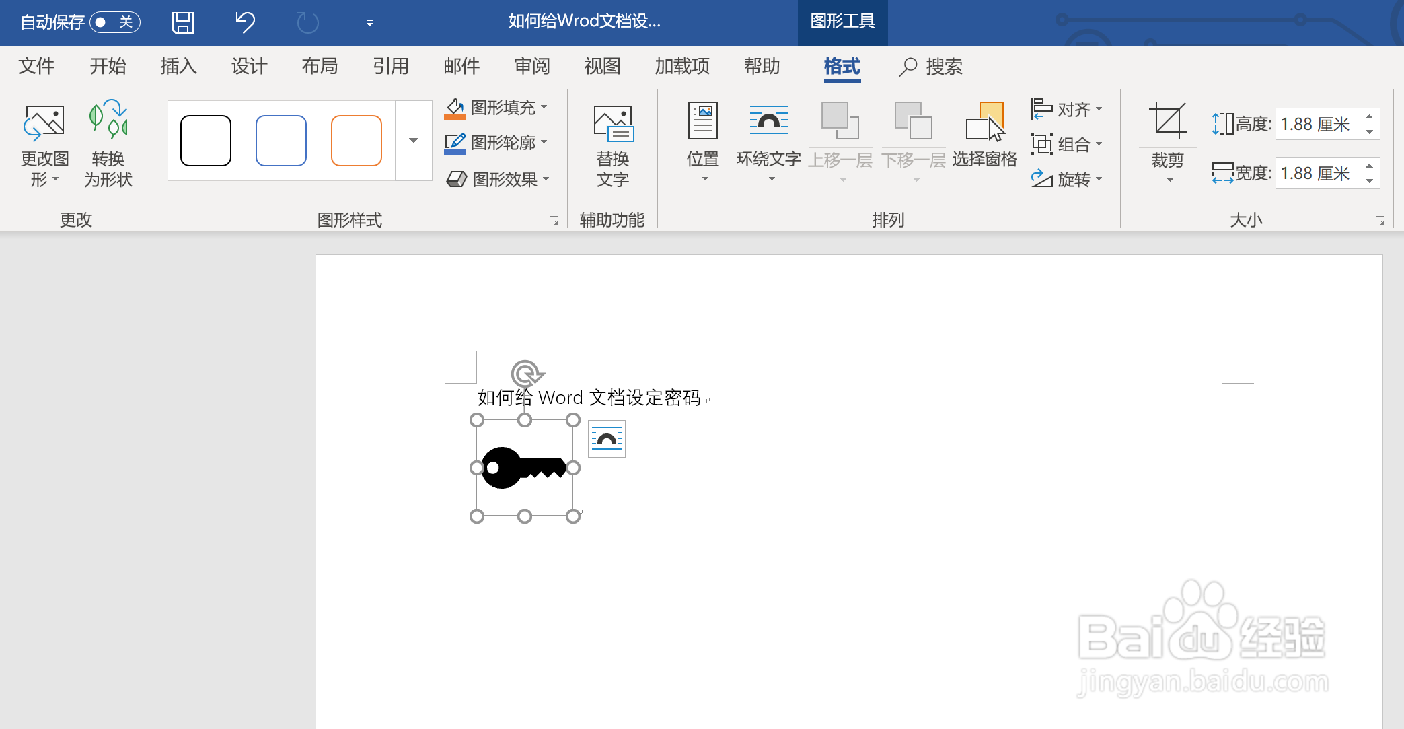Decrease the 高度 height value
Viewport: 1404px width, 729px height.
coord(1369,132)
